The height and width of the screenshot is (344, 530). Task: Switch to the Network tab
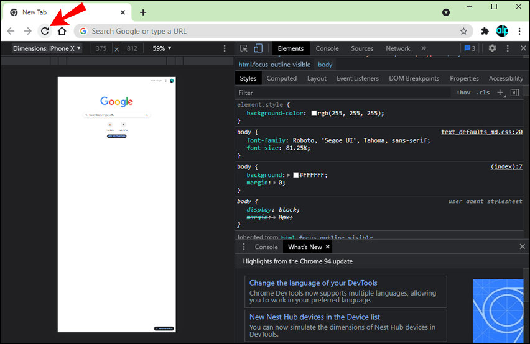[x=398, y=48]
